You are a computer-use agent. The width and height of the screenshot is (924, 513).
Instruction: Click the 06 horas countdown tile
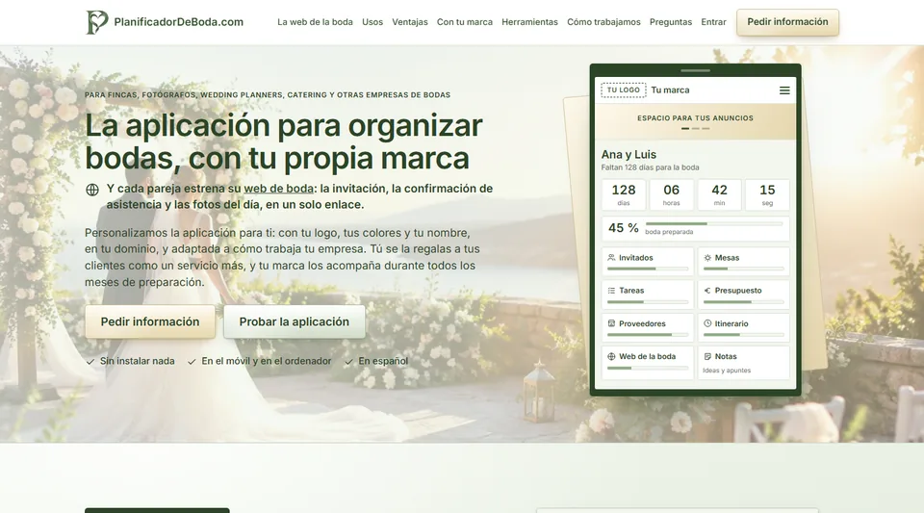671,195
